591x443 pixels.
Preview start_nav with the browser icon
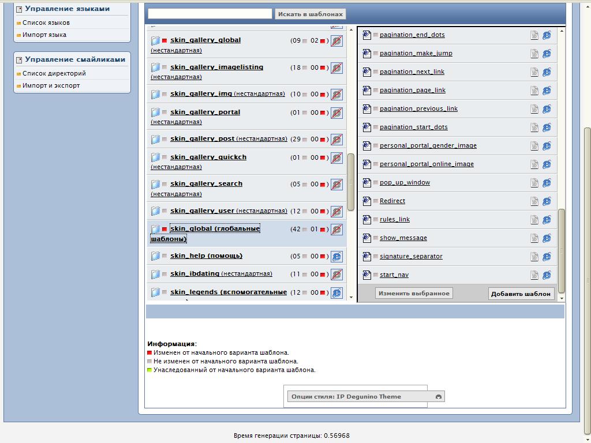(547, 275)
